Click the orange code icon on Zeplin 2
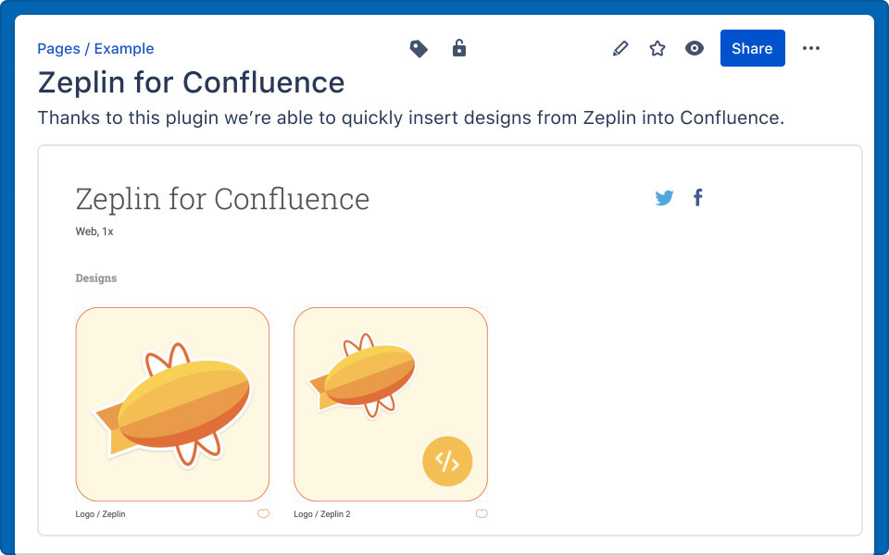 click(447, 461)
